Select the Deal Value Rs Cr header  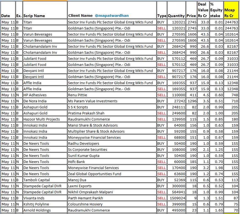[x=203, y=10]
